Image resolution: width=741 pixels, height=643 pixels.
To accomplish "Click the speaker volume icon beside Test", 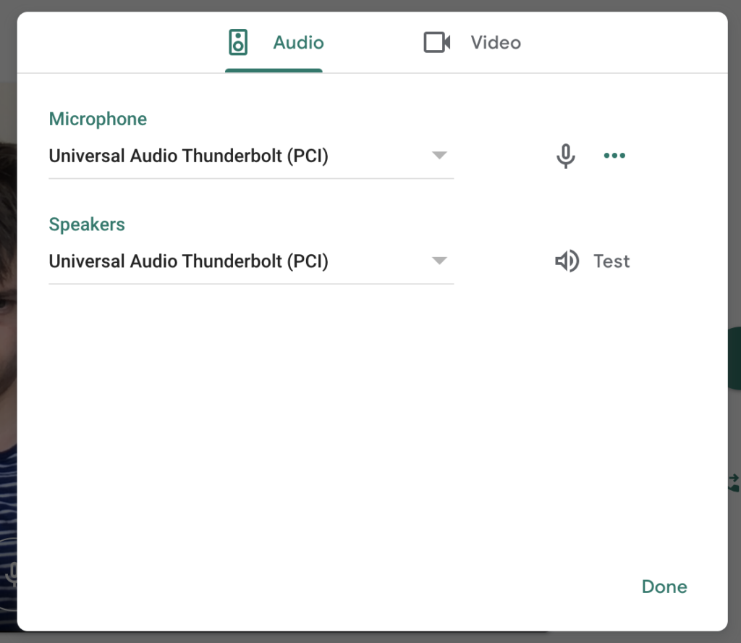I will 567,261.
